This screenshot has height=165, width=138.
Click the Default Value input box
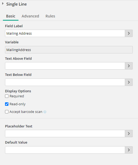(65, 150)
